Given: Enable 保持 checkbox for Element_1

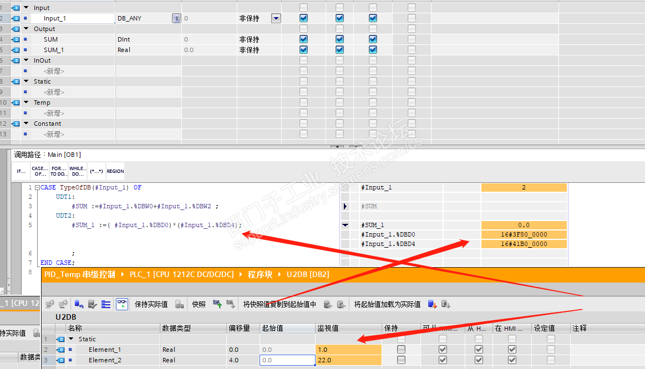Looking at the screenshot, I should [x=401, y=349].
